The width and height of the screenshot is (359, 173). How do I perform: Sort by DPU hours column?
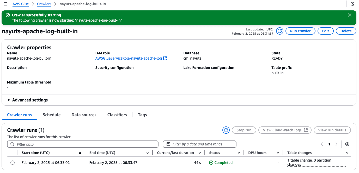(278, 153)
